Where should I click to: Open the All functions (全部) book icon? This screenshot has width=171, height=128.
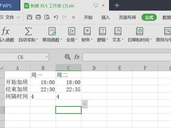(x=72, y=31)
